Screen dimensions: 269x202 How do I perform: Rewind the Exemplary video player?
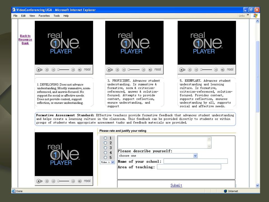click(x=196, y=70)
